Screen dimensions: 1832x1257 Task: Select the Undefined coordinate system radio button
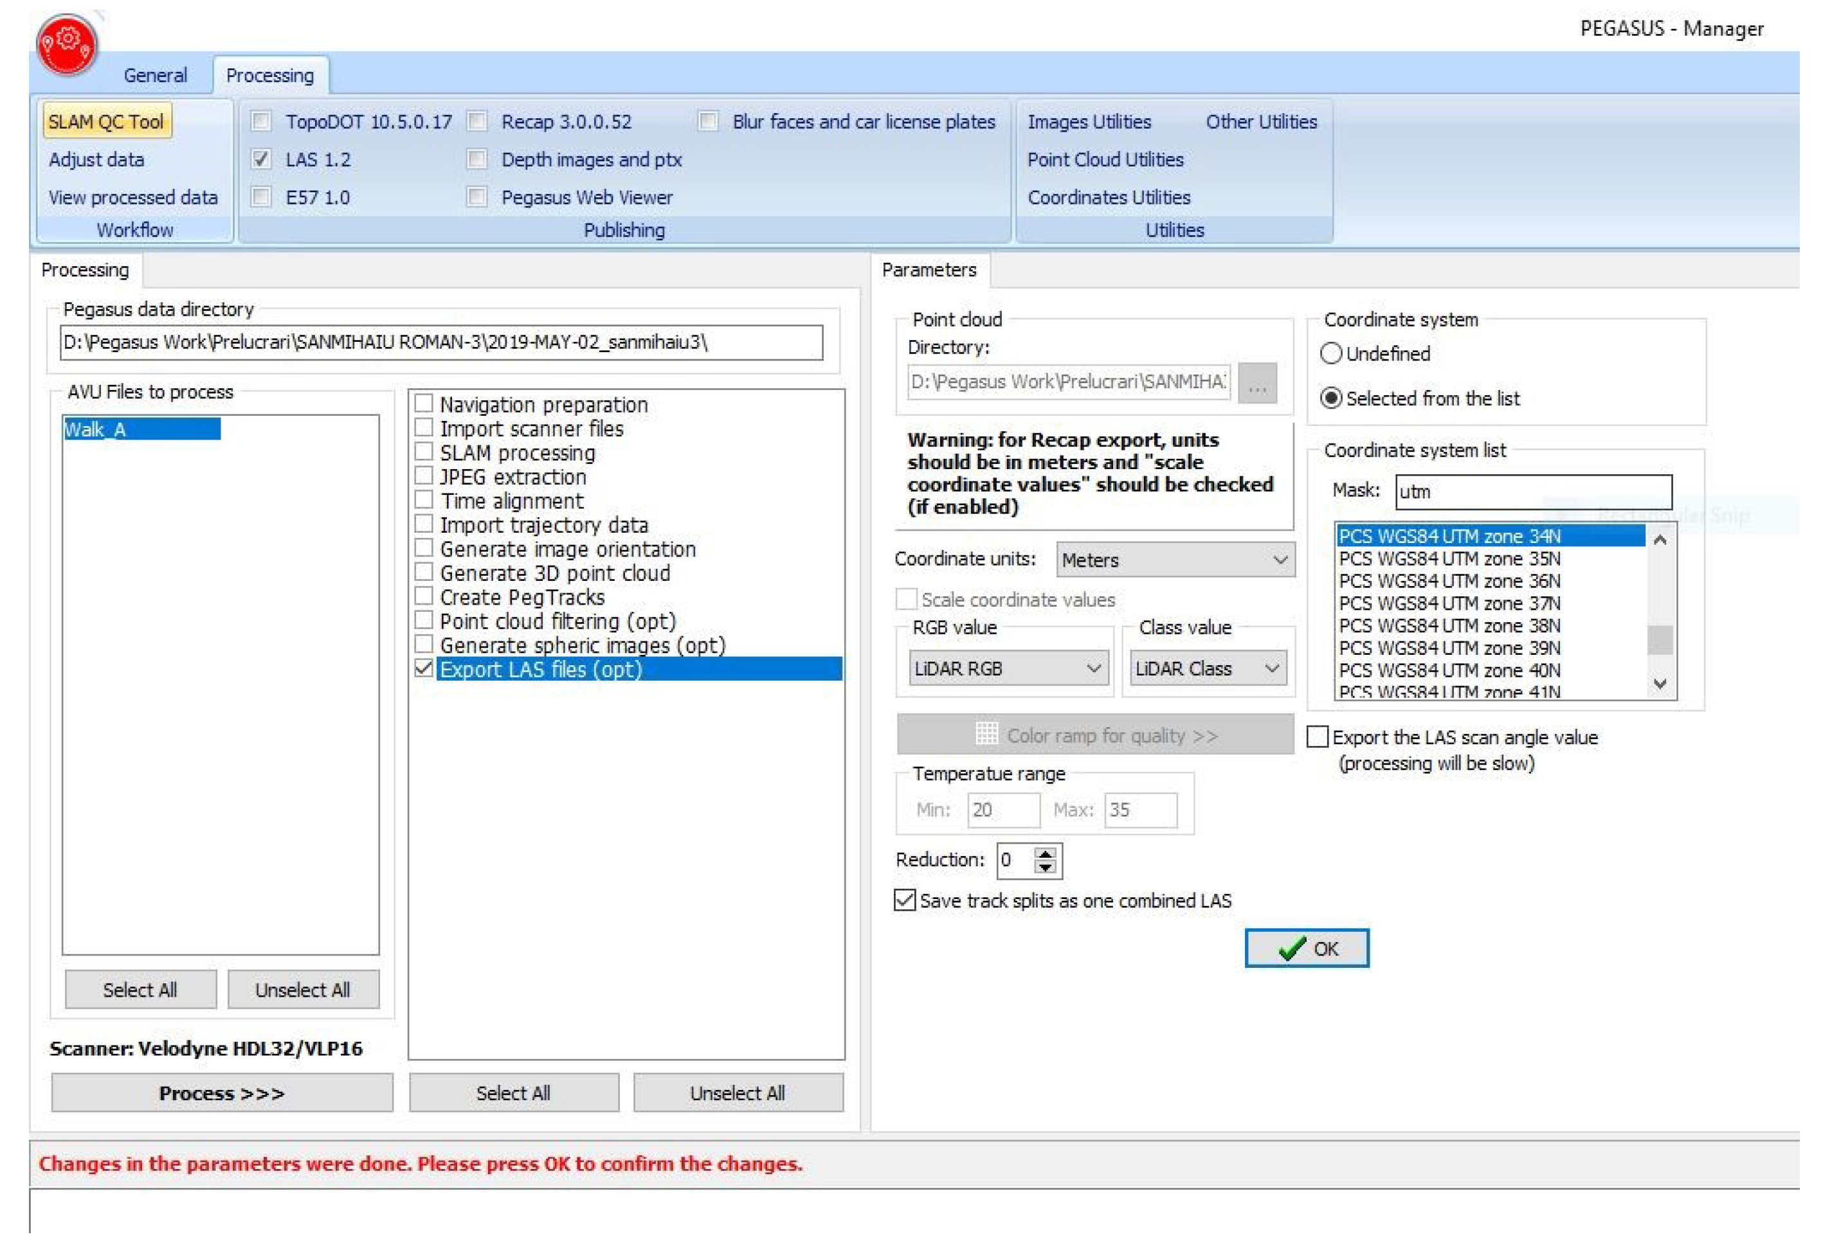(x=1330, y=353)
